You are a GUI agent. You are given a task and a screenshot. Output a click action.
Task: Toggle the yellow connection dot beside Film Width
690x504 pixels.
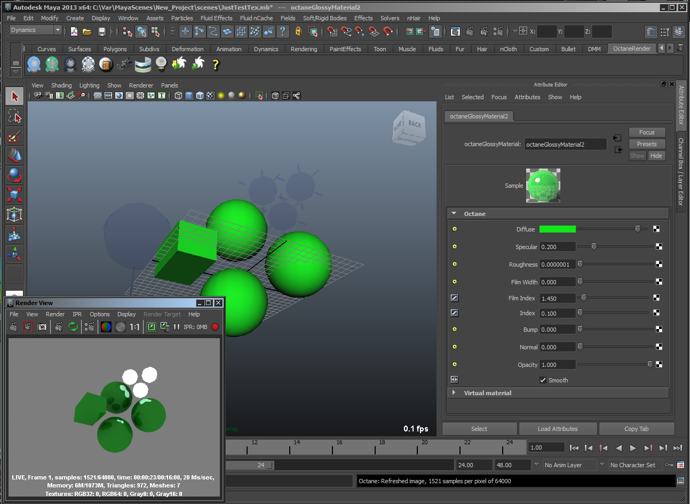pos(455,282)
